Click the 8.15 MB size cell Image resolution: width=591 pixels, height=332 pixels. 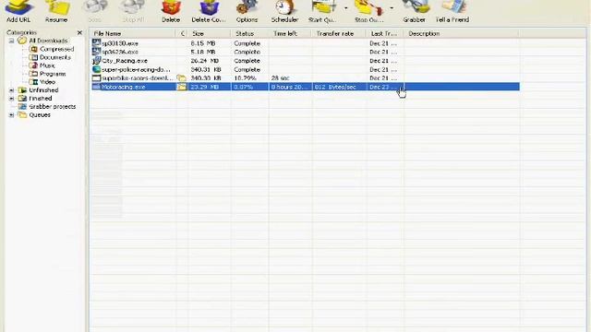click(203, 43)
